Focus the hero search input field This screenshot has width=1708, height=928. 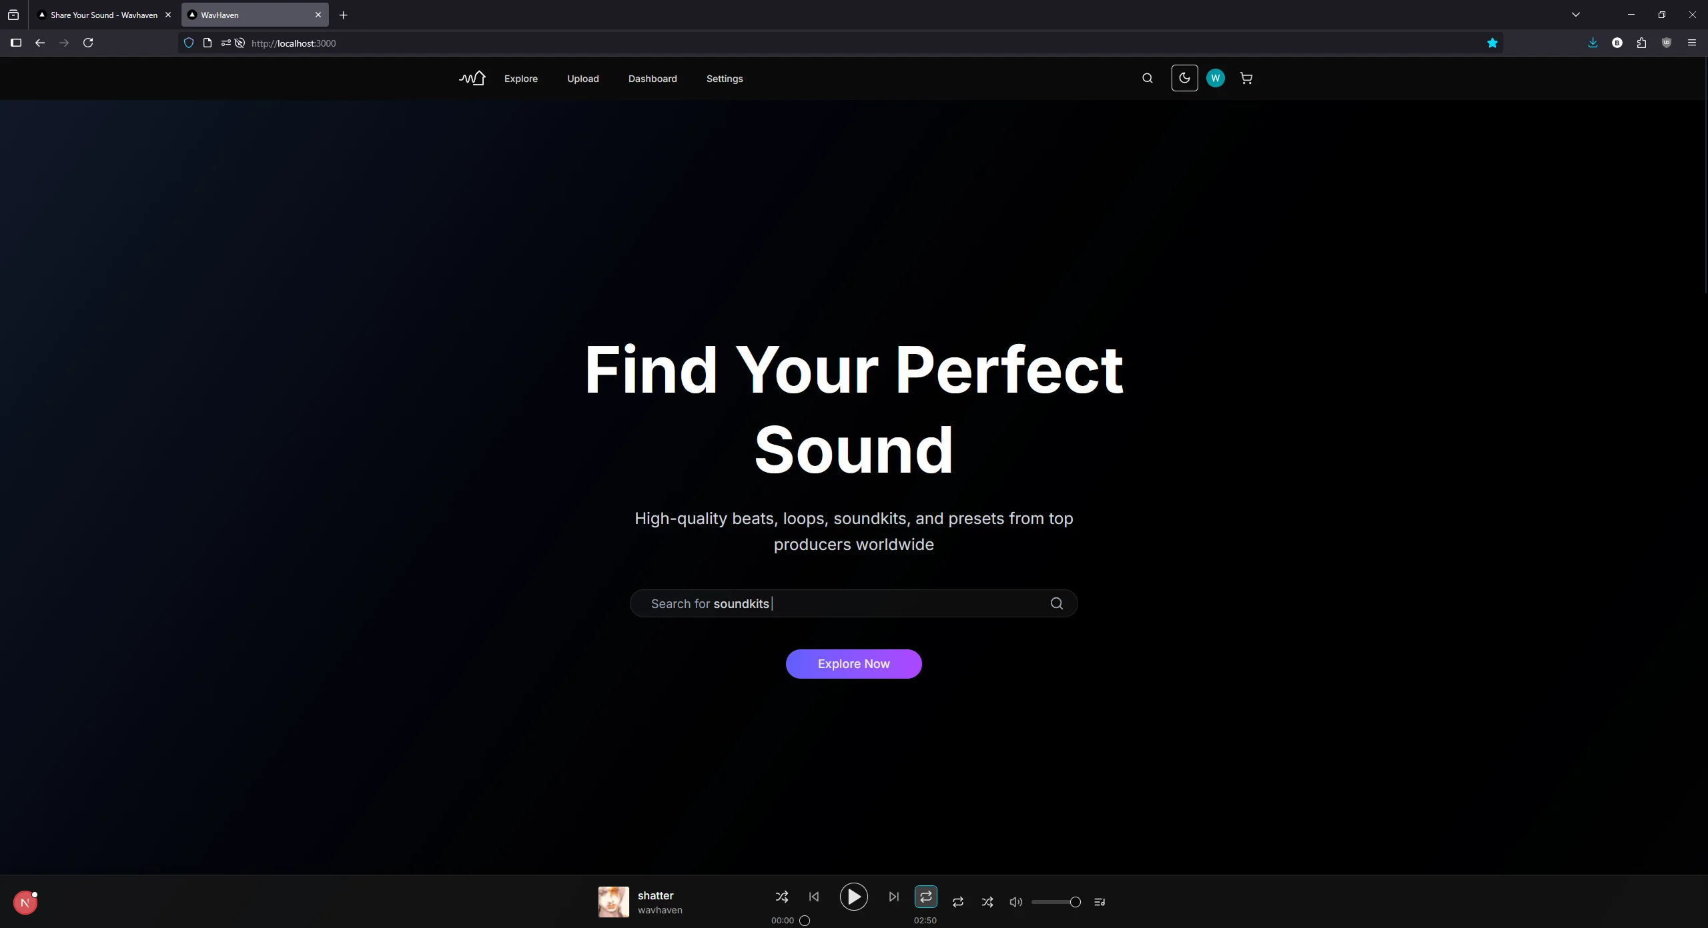tap(841, 603)
